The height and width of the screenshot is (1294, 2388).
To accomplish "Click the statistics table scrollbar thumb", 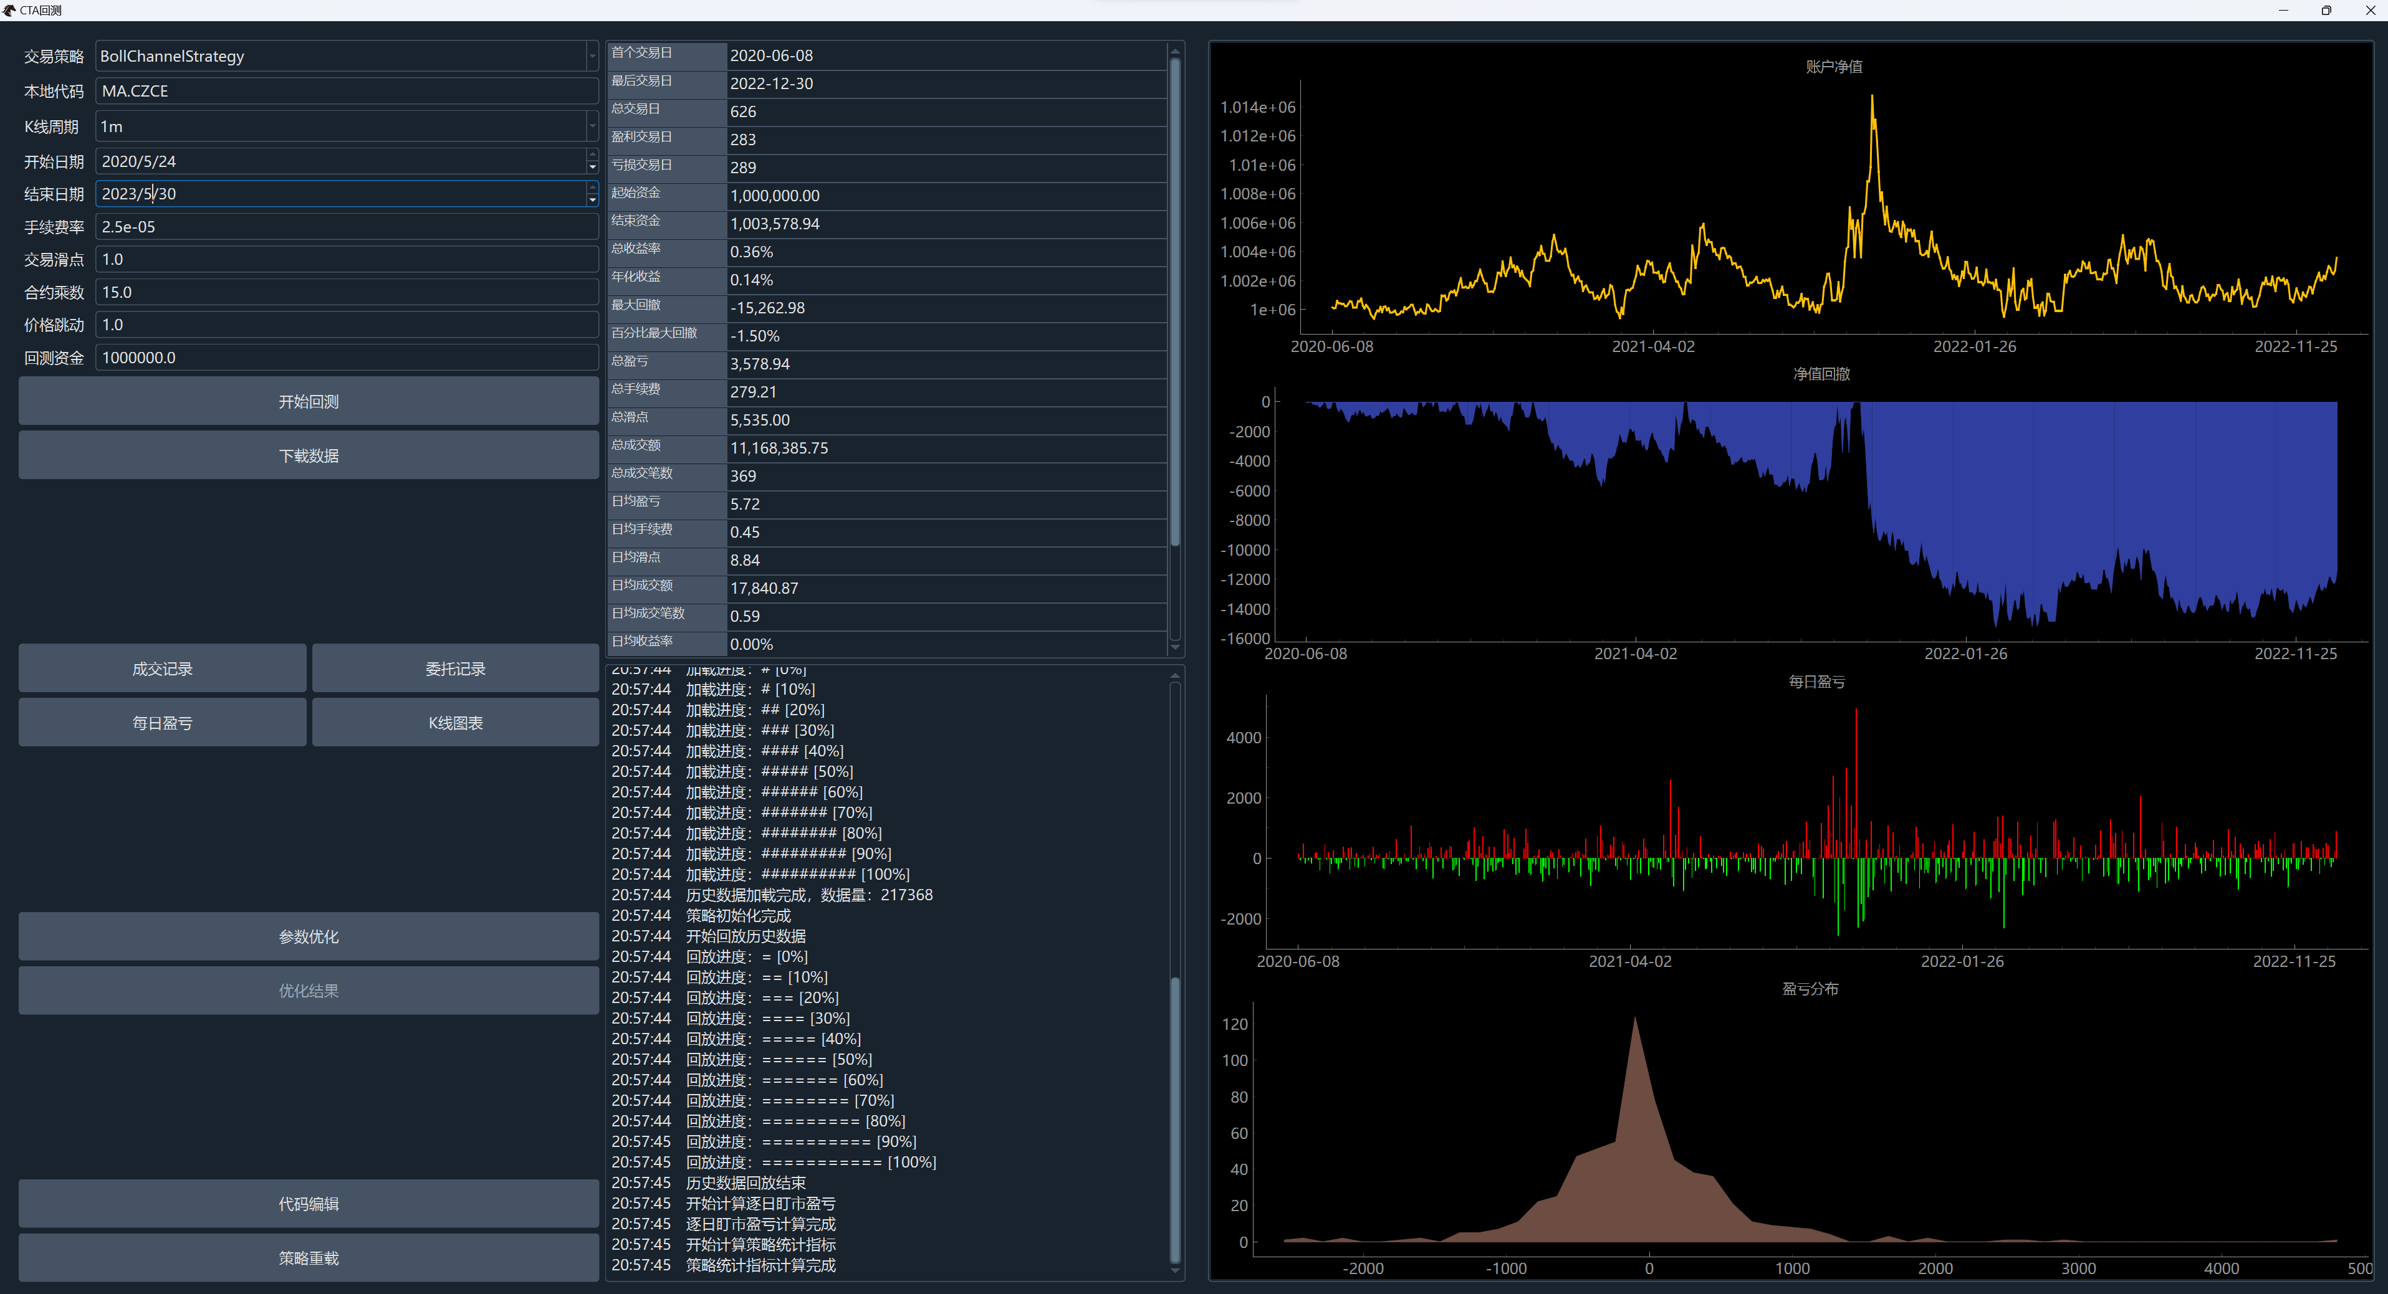I will click(1174, 301).
